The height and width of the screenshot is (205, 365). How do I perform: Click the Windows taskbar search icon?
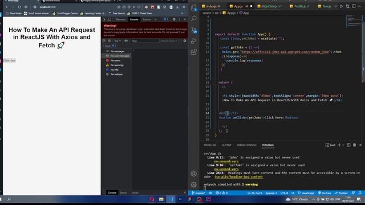(x=9, y=199)
